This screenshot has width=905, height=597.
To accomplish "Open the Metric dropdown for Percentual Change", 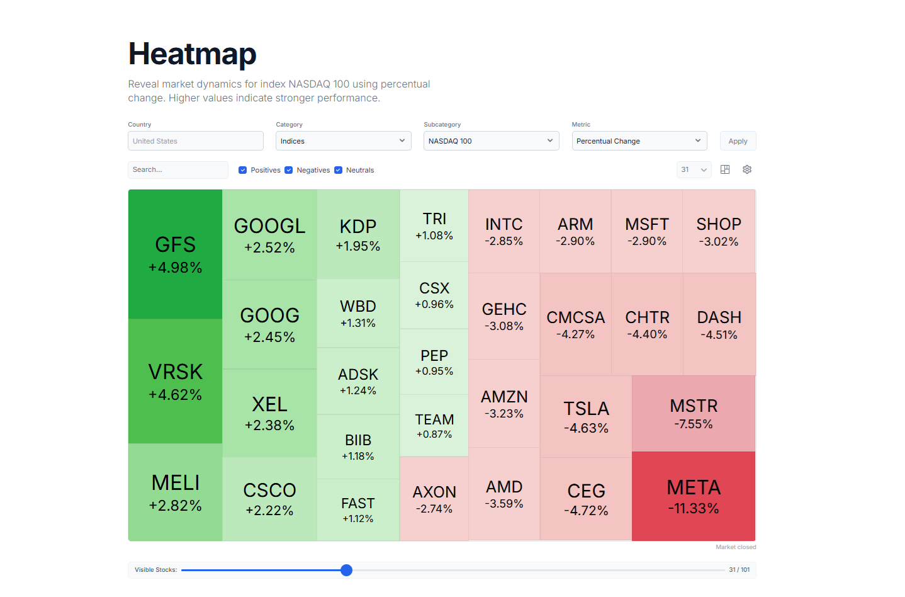I will tap(639, 140).
